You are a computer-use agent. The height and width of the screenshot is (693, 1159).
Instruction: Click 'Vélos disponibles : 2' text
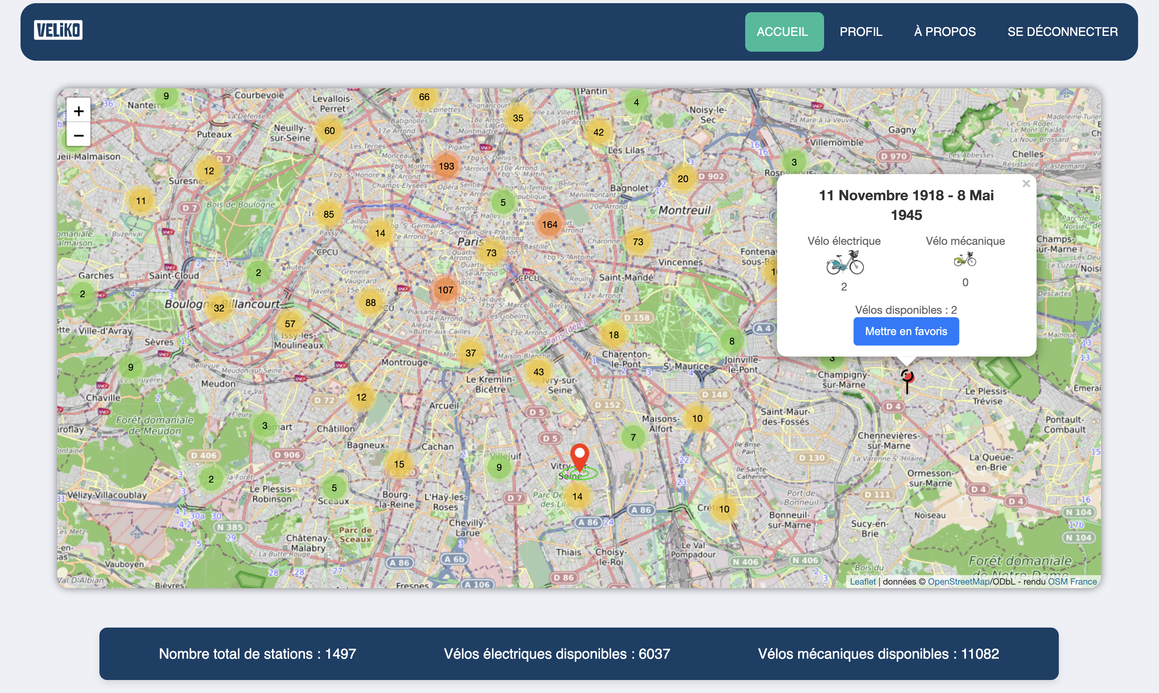tap(906, 309)
